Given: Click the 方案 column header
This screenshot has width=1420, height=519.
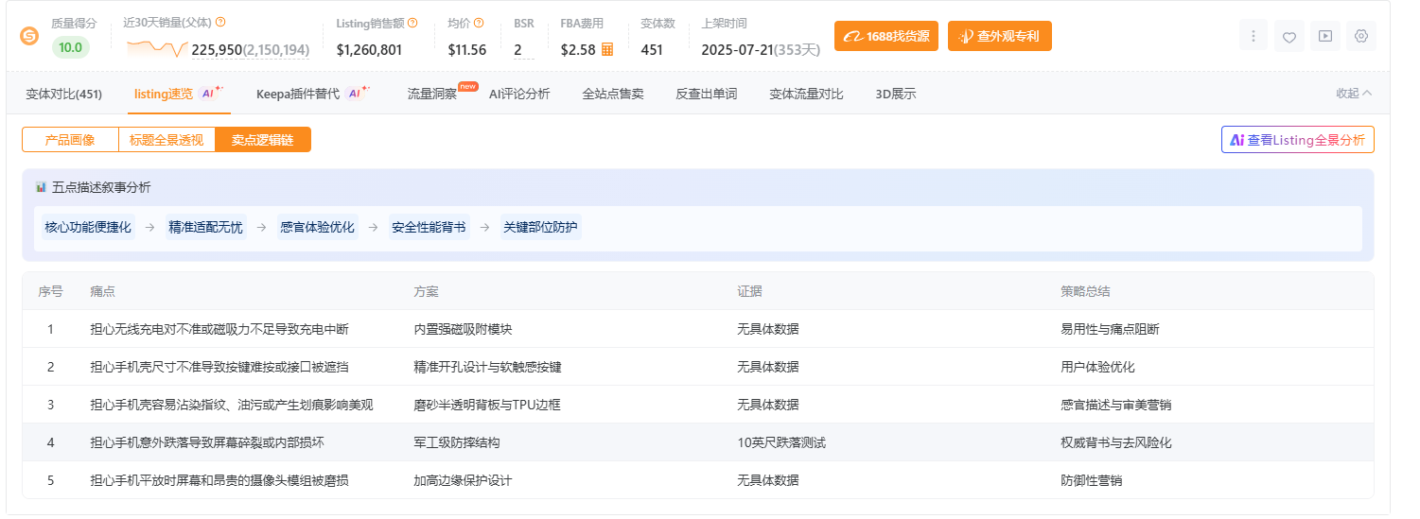Looking at the screenshot, I should coord(427,291).
